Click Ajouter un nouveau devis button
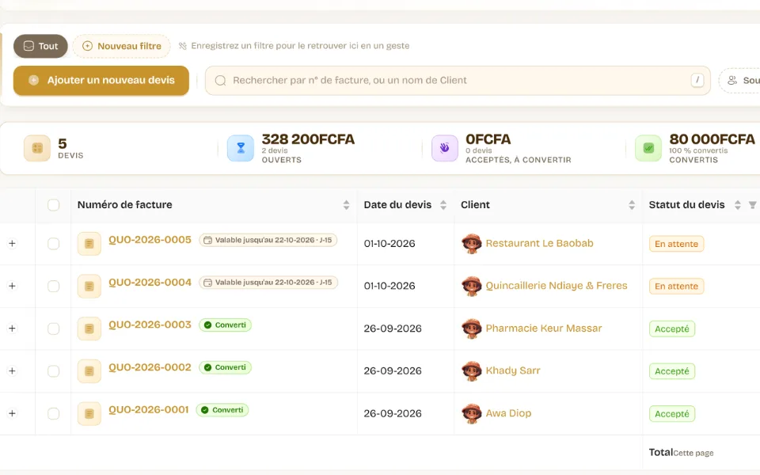The width and height of the screenshot is (760, 475). coord(101,81)
